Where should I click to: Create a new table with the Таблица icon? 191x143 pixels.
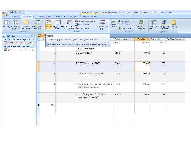tap(7, 24)
